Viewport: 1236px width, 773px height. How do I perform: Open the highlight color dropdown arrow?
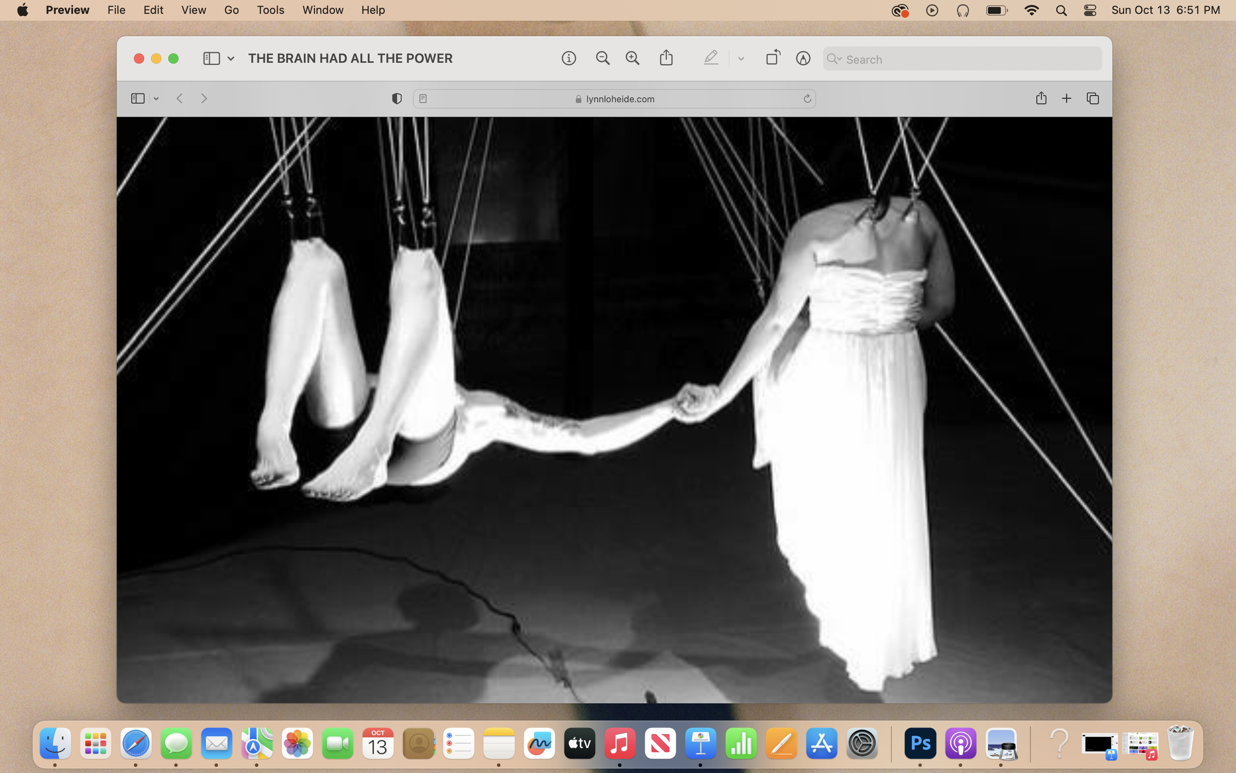(x=741, y=59)
